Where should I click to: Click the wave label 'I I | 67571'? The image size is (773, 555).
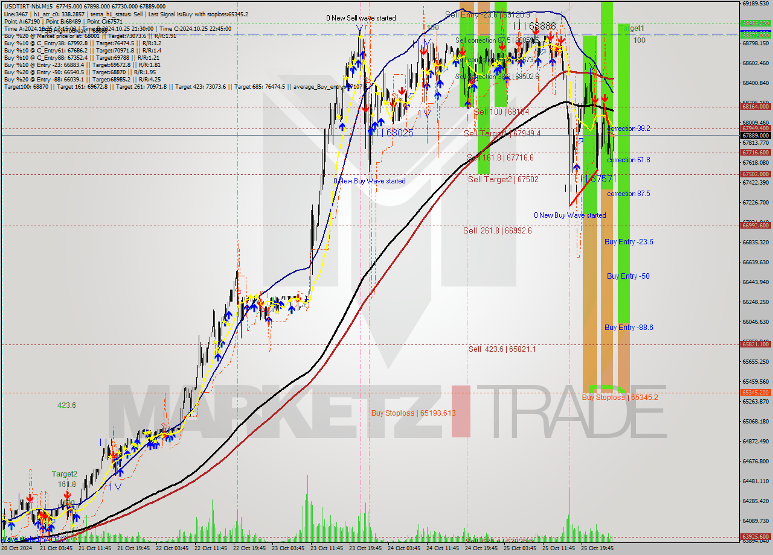coord(595,179)
